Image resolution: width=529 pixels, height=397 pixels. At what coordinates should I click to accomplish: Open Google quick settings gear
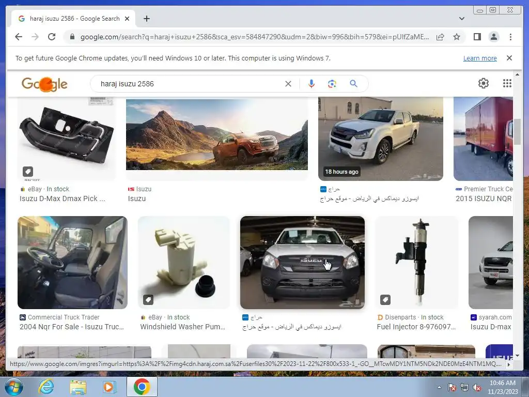pyautogui.click(x=483, y=83)
